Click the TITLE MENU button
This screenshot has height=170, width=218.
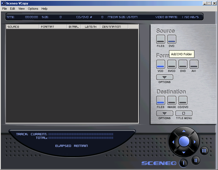184,113
